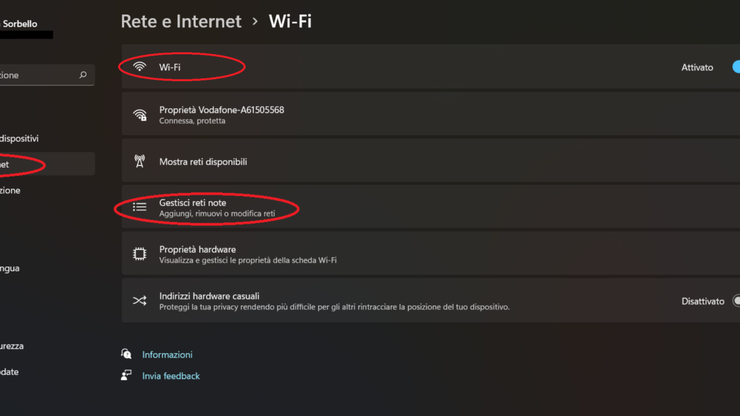Click the shuffle icon for random hardware addresses
Image resolution: width=740 pixels, height=416 pixels.
click(140, 301)
